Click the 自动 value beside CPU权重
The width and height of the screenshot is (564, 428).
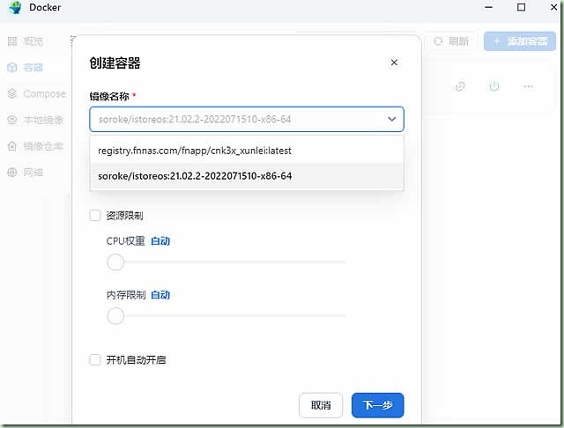160,240
